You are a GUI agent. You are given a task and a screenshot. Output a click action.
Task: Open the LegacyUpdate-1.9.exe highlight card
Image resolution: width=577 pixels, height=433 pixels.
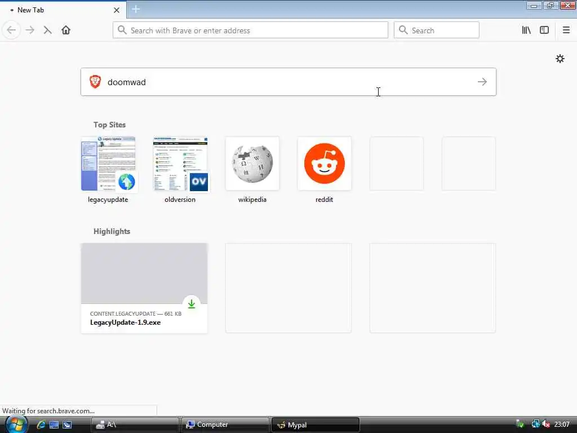144,288
